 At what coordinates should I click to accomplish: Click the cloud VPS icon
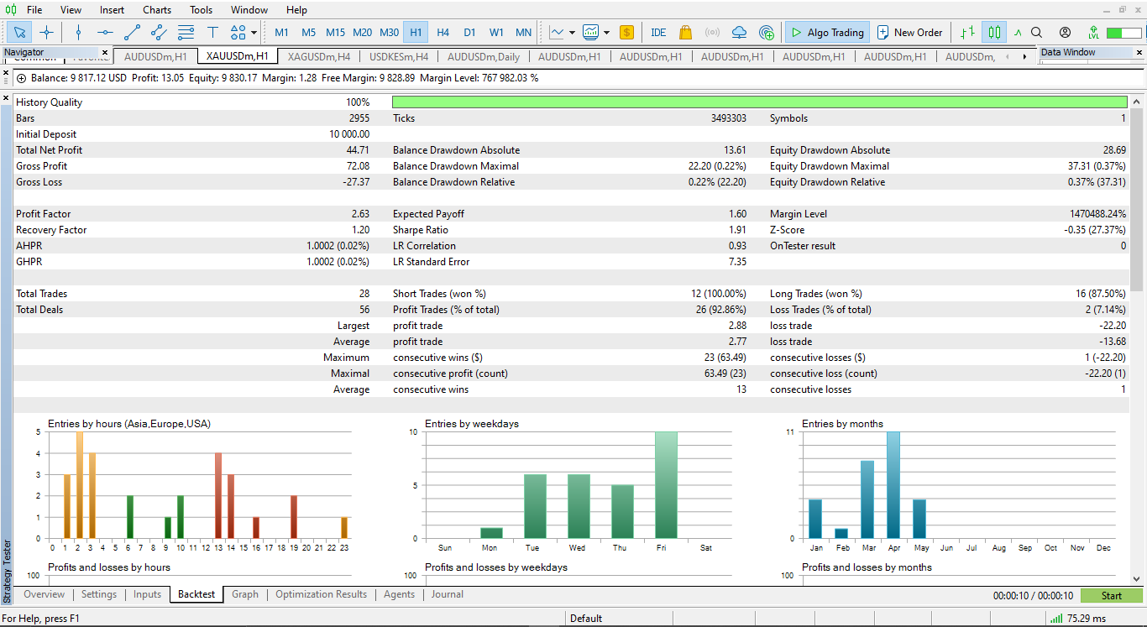click(740, 32)
